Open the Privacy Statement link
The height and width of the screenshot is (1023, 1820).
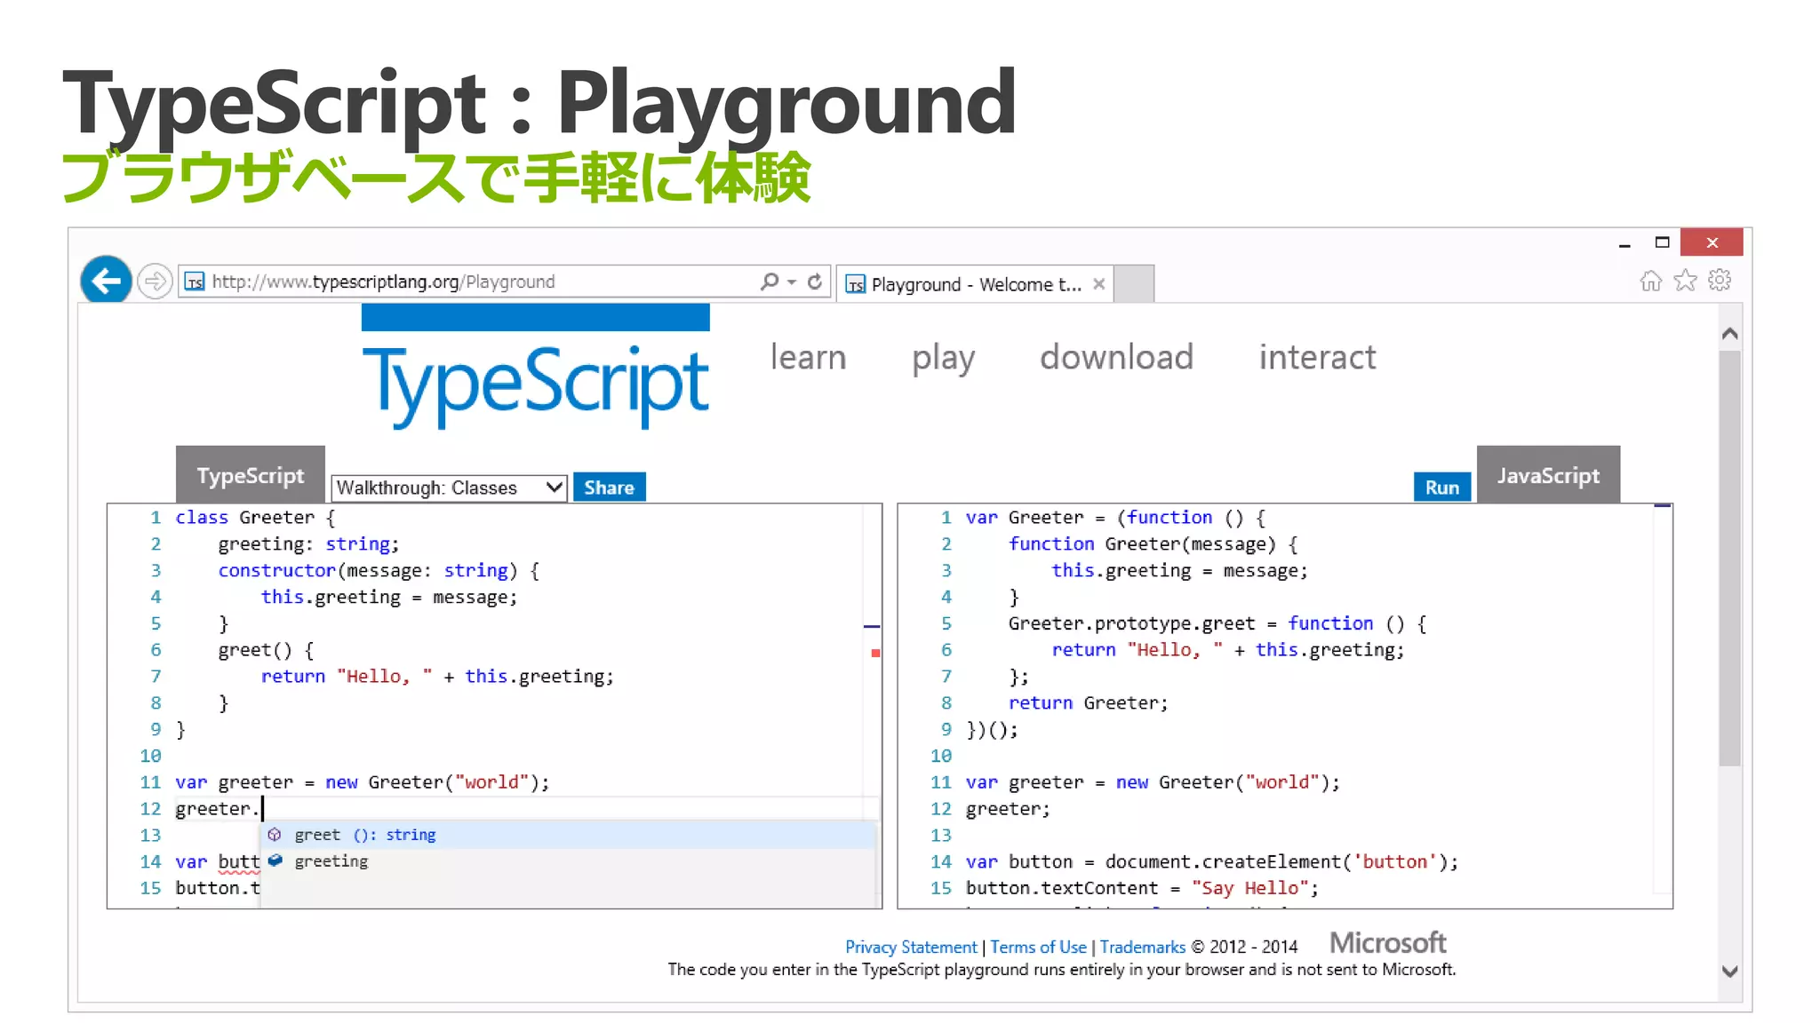click(910, 947)
